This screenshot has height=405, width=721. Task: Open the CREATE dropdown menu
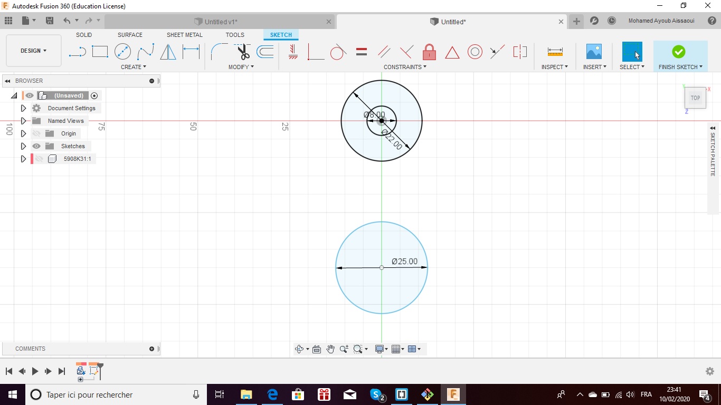click(x=133, y=67)
